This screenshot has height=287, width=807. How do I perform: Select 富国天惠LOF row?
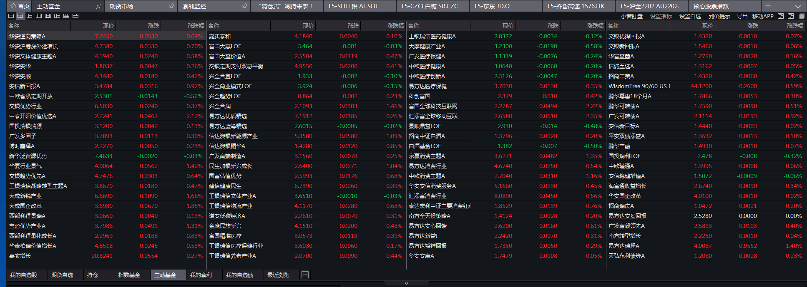pos(306,46)
